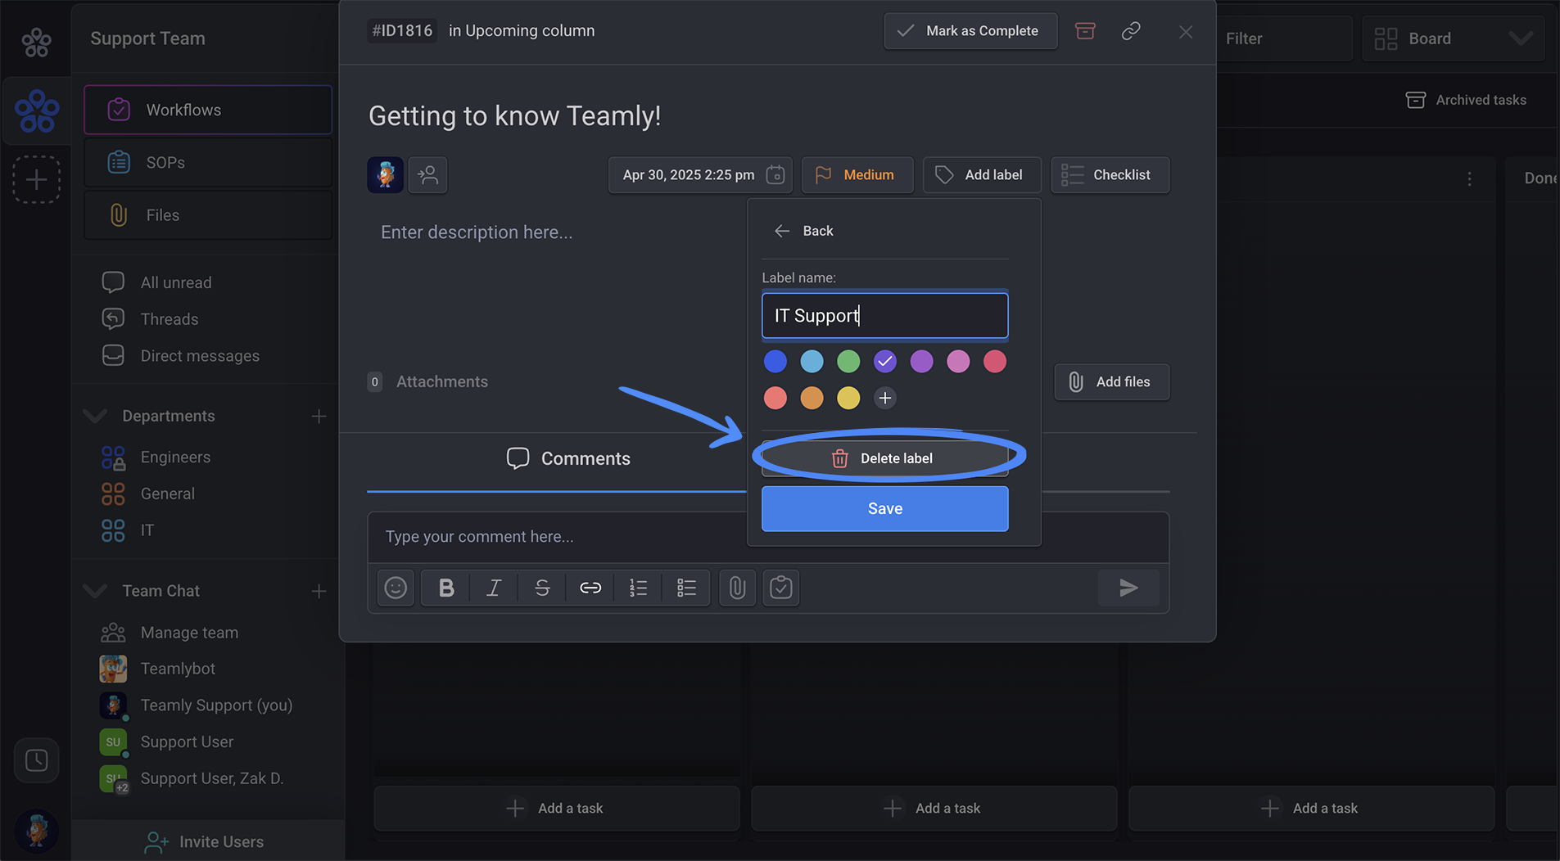
Task: Open the calendar date picker icon
Action: (x=775, y=175)
